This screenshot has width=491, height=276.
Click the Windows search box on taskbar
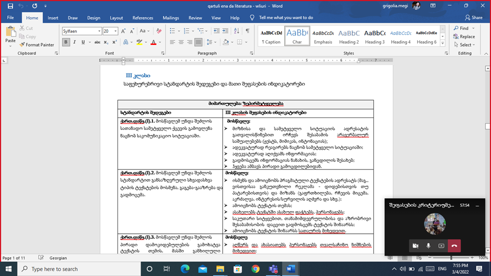[79, 269]
